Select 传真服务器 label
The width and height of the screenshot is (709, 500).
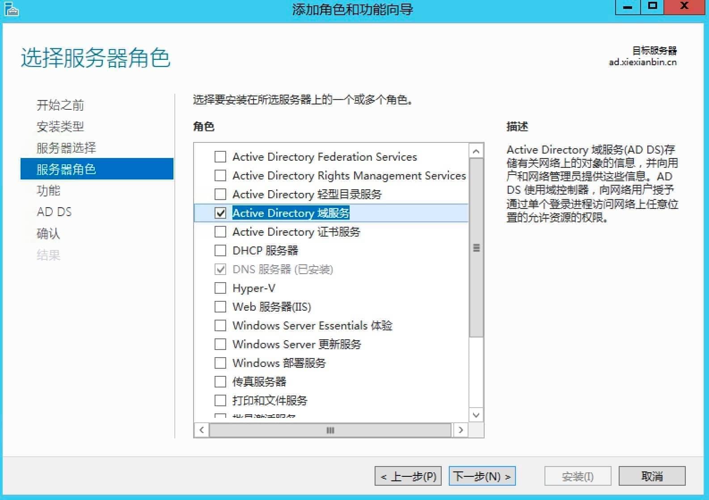click(x=259, y=382)
